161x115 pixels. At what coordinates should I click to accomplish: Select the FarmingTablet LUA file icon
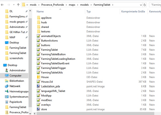point(39,50)
